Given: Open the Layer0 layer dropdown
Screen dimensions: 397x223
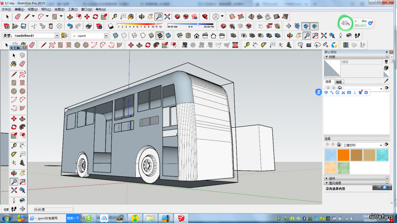Looking at the screenshot, I should tap(106, 36).
